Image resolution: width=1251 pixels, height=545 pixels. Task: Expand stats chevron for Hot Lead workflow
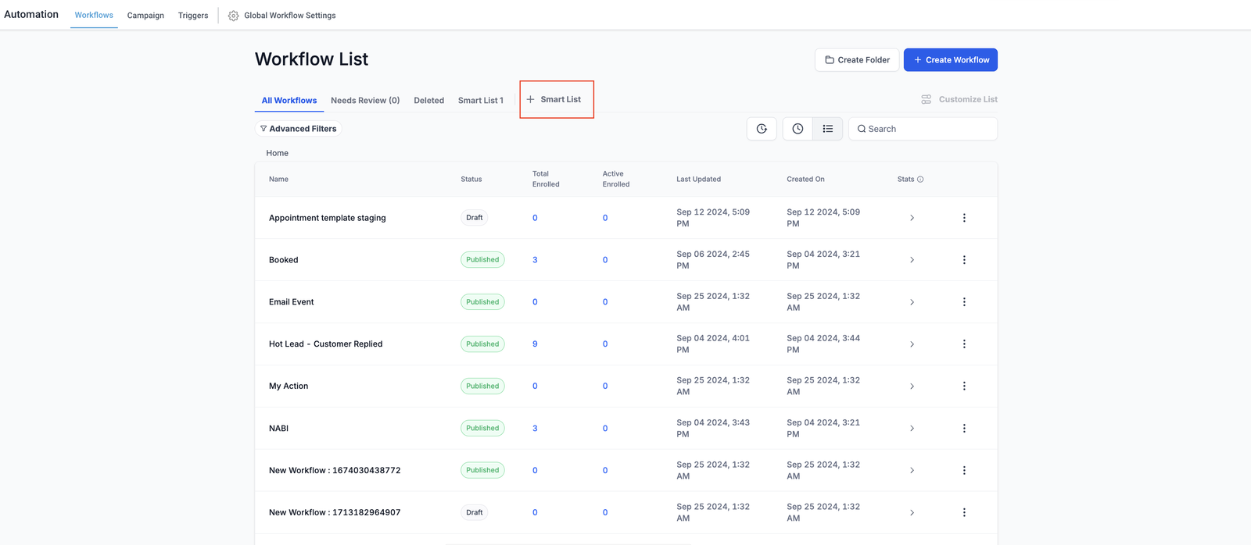pyautogui.click(x=912, y=344)
